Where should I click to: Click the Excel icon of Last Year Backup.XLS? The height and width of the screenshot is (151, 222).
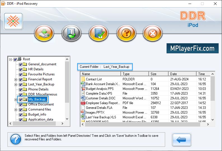[x=83, y=117]
